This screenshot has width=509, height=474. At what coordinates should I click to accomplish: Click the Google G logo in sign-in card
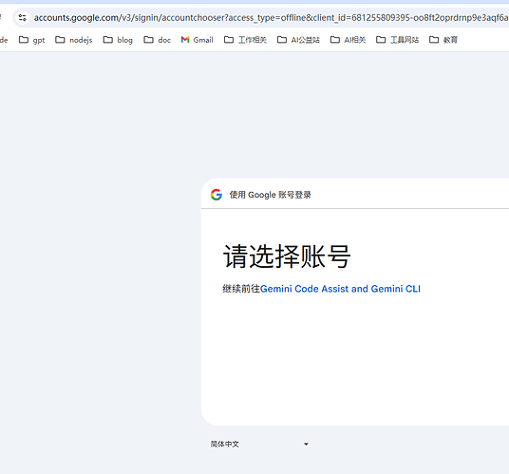point(217,195)
